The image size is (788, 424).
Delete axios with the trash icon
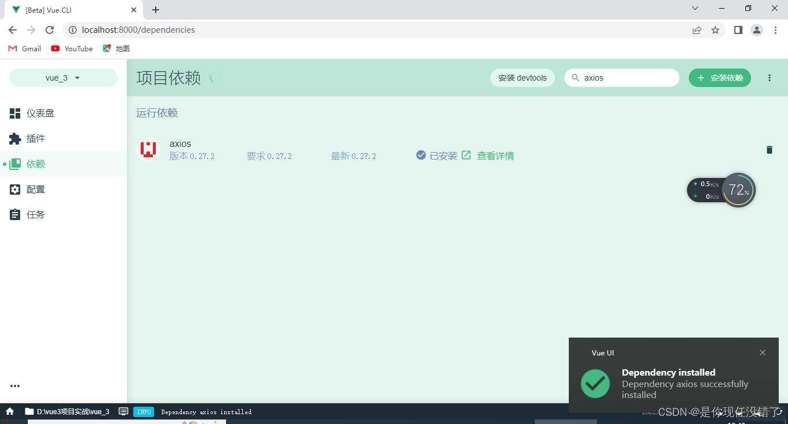tap(769, 150)
